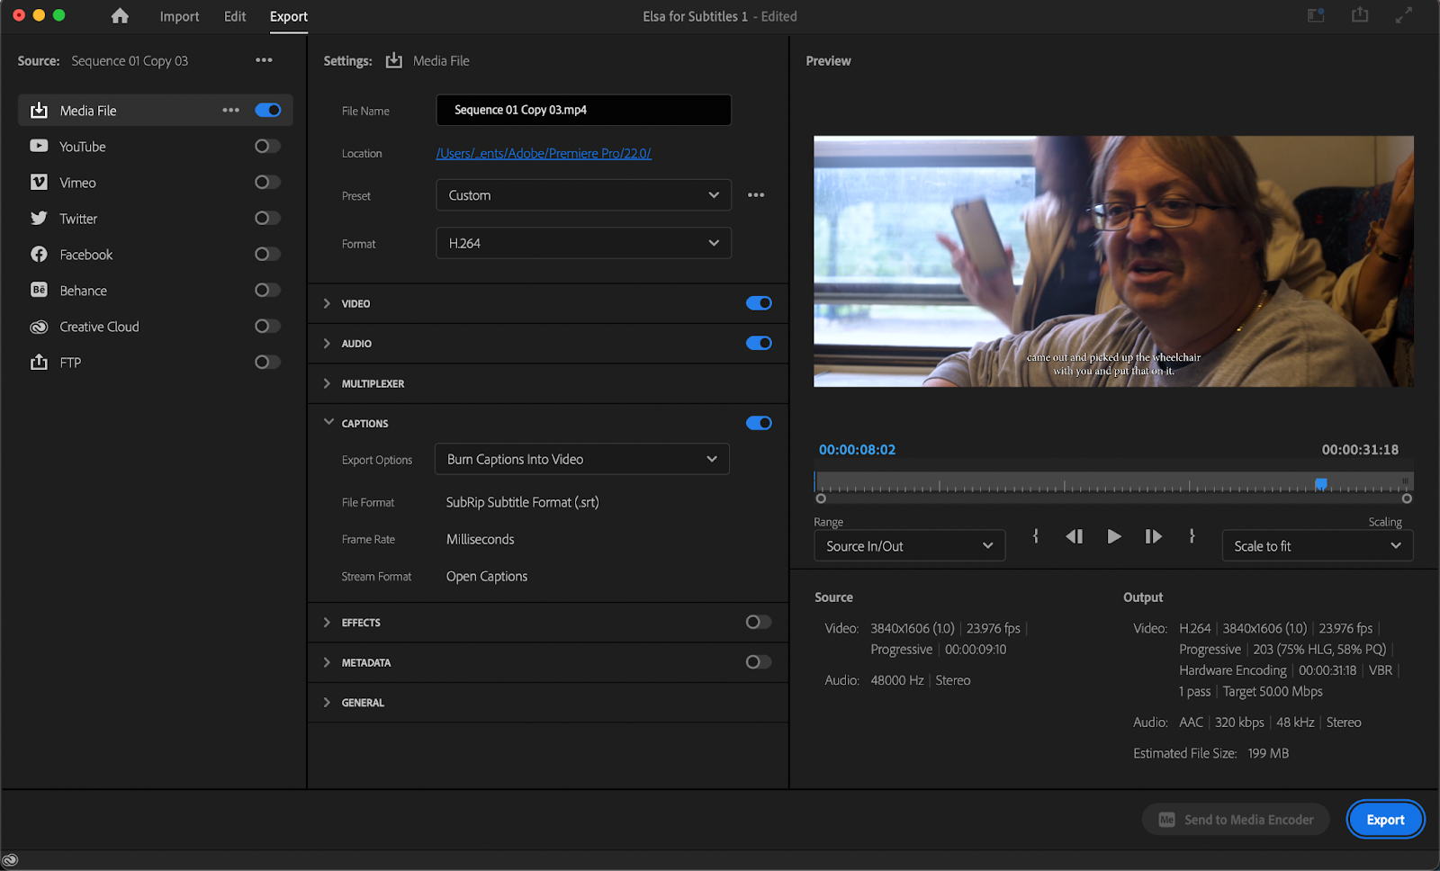This screenshot has height=871, width=1440.
Task: Open Media File row more options
Action: tap(231, 110)
